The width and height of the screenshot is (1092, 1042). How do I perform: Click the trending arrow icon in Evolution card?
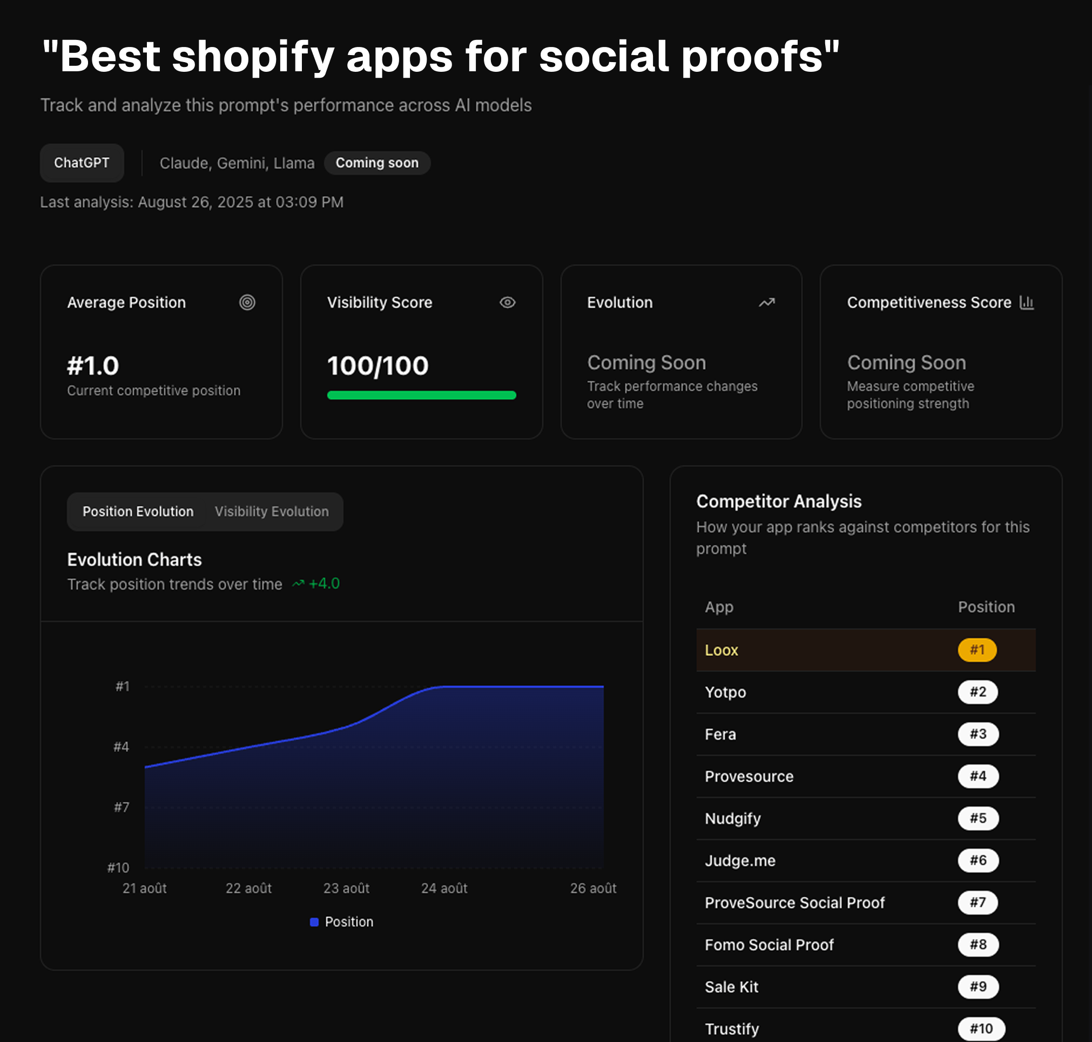(x=767, y=302)
